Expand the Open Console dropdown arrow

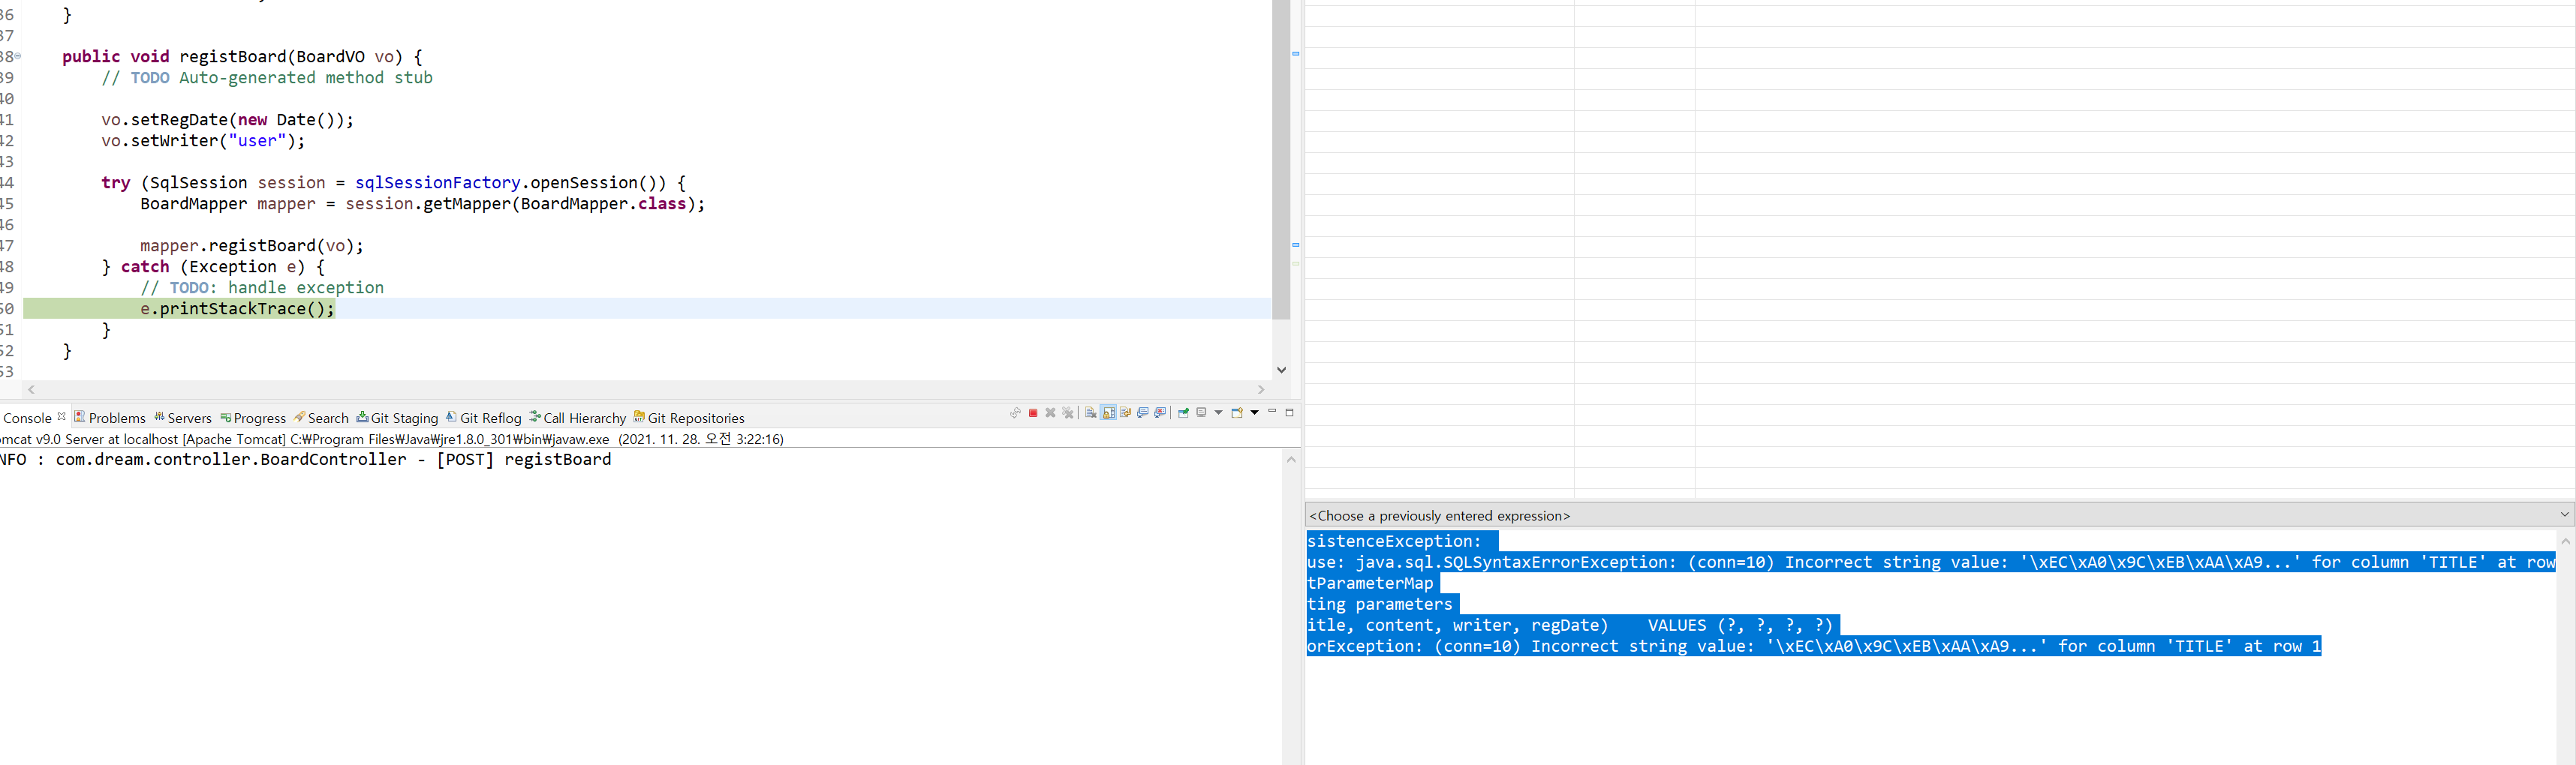(x=1254, y=412)
